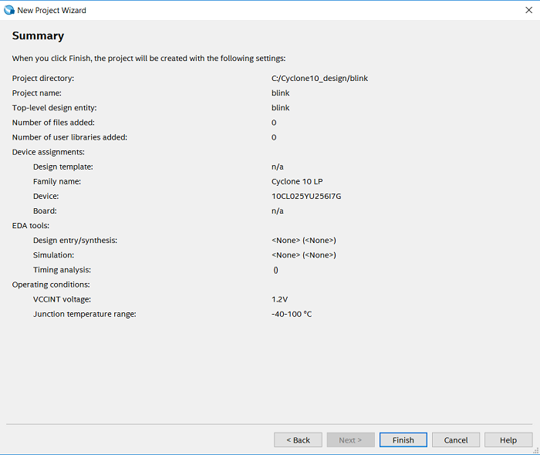
Task: Click the Summary heading
Action: (x=38, y=36)
